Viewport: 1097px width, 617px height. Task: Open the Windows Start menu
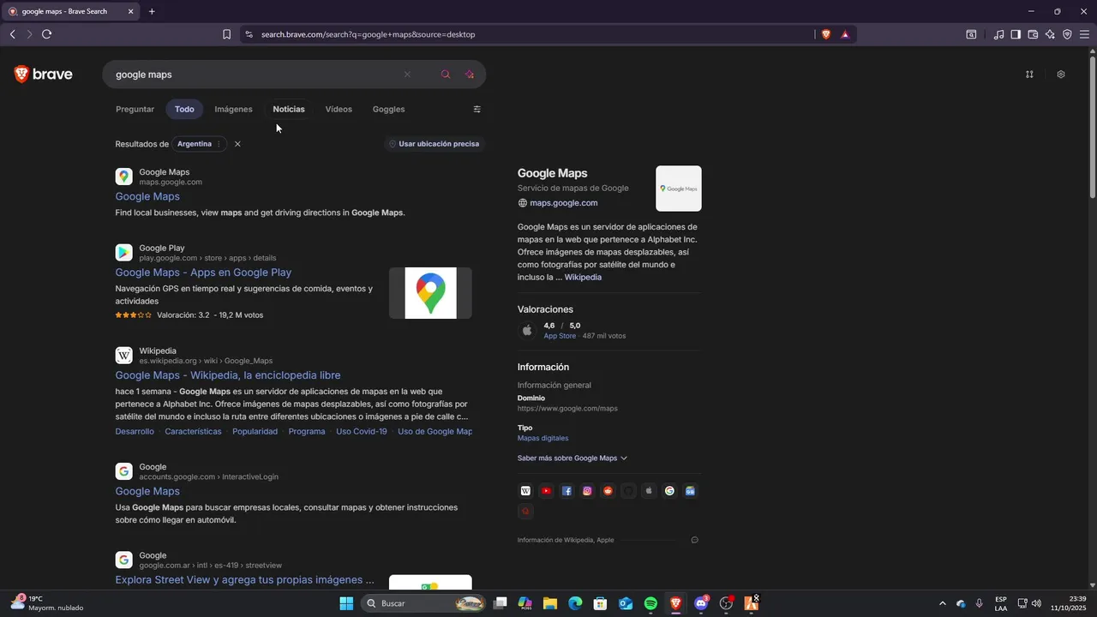[346, 603]
